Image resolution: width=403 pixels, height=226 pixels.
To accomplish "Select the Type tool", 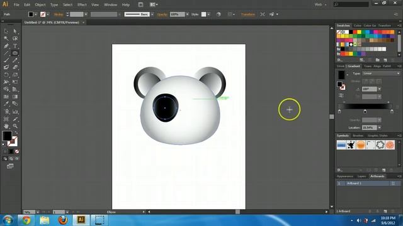I will (15, 46).
